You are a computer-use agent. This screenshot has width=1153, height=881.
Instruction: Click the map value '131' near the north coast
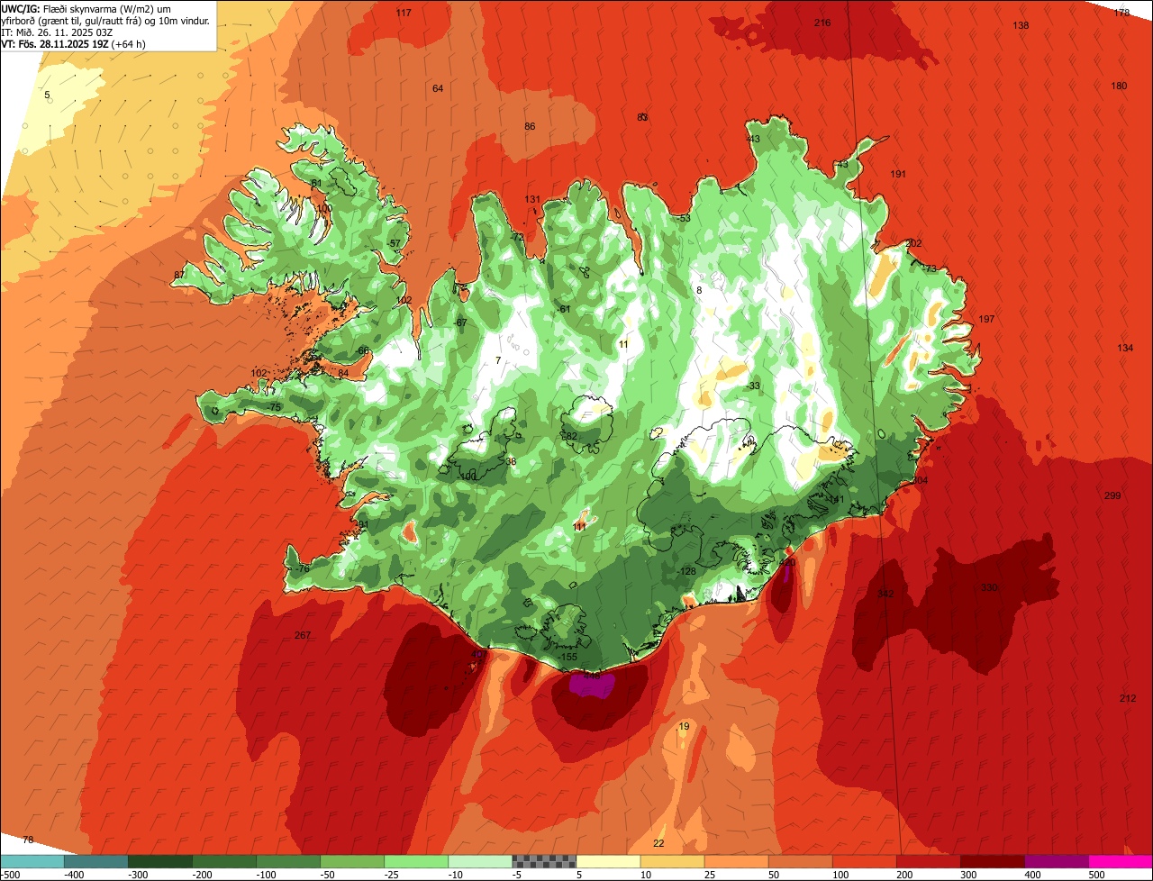(x=532, y=199)
